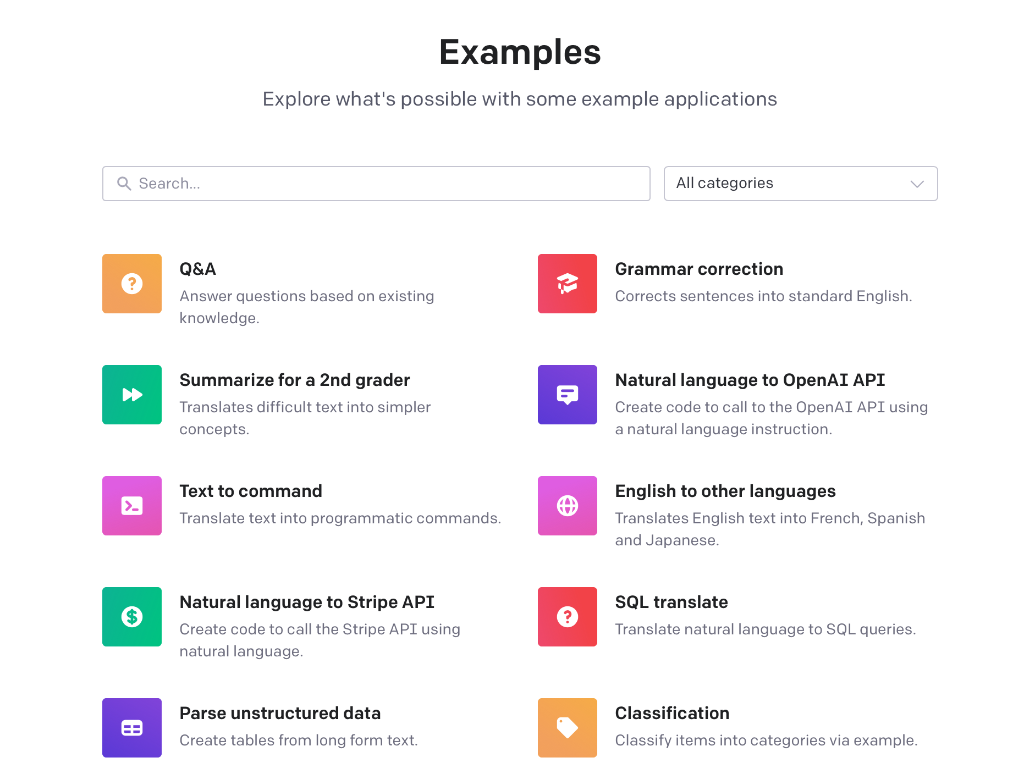Screen dimensions: 1035x774
Task: Click the magnifying glass search icon
Action: click(124, 184)
